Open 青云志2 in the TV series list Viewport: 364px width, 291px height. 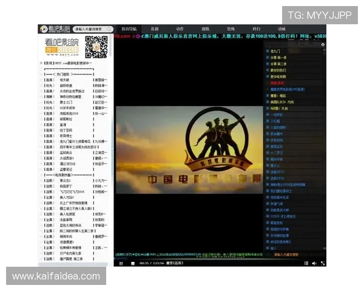point(66,181)
